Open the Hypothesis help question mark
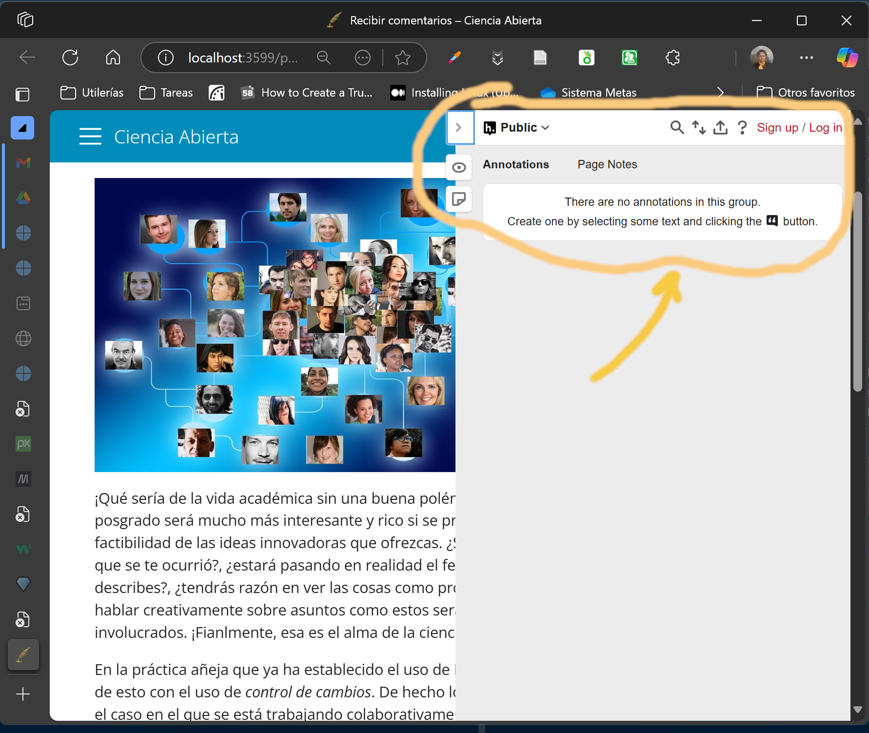This screenshot has width=869, height=733. 742,128
